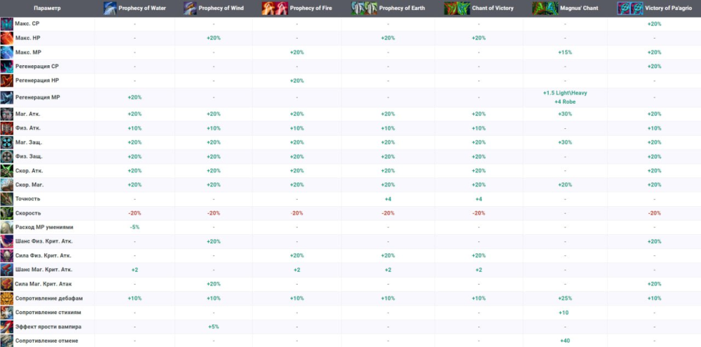The image size is (701, 347).
Task: Click the icon beside Макс. CP
Action: coord(7,25)
